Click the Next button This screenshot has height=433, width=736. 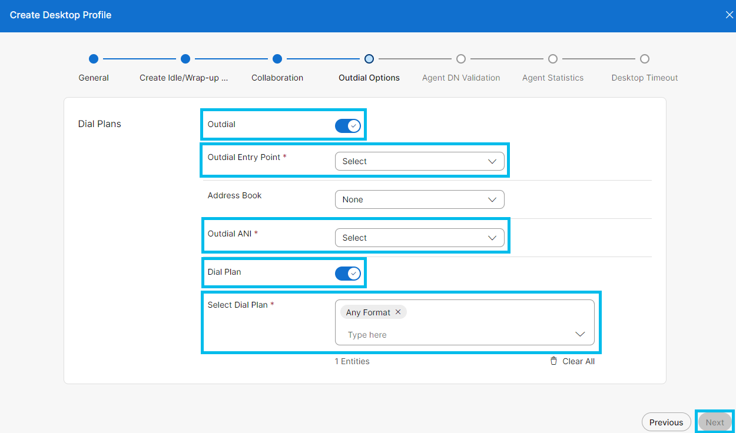click(715, 422)
